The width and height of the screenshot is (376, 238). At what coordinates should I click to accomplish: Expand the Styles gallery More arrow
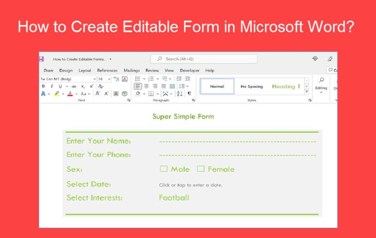coord(306,92)
